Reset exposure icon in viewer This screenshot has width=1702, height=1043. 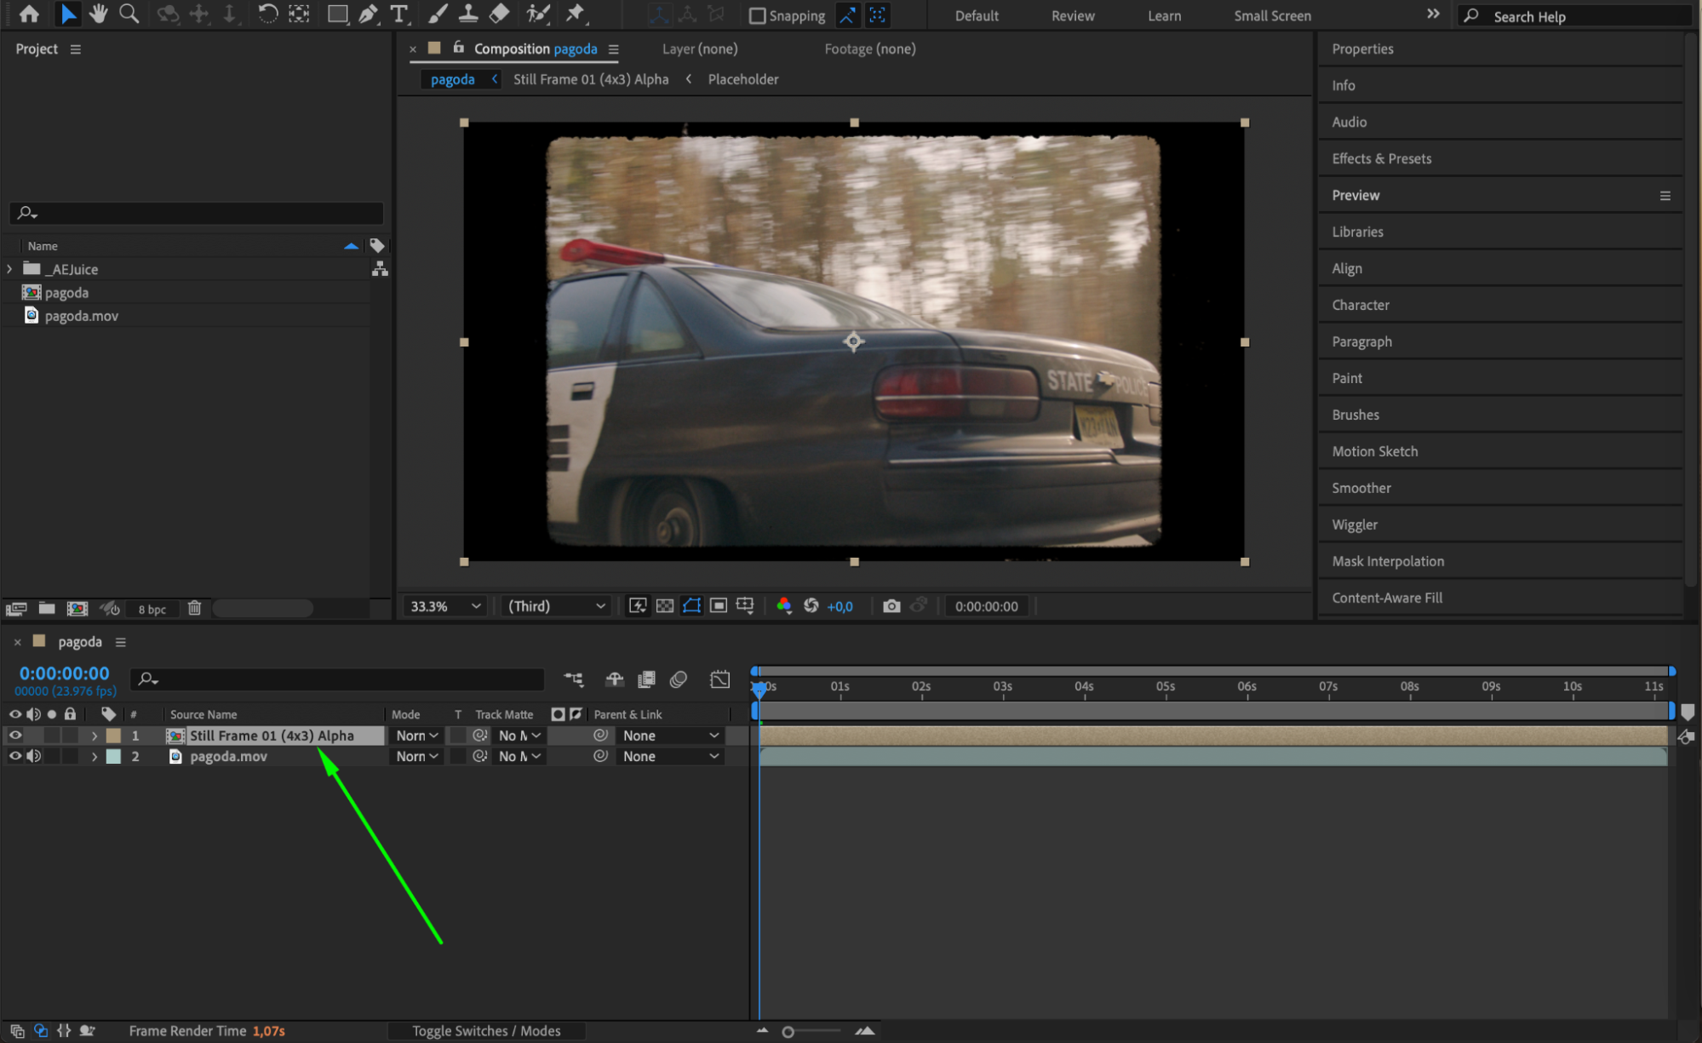pos(811,606)
